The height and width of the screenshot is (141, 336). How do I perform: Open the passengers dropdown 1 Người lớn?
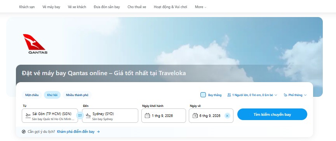pyautogui.click(x=252, y=95)
